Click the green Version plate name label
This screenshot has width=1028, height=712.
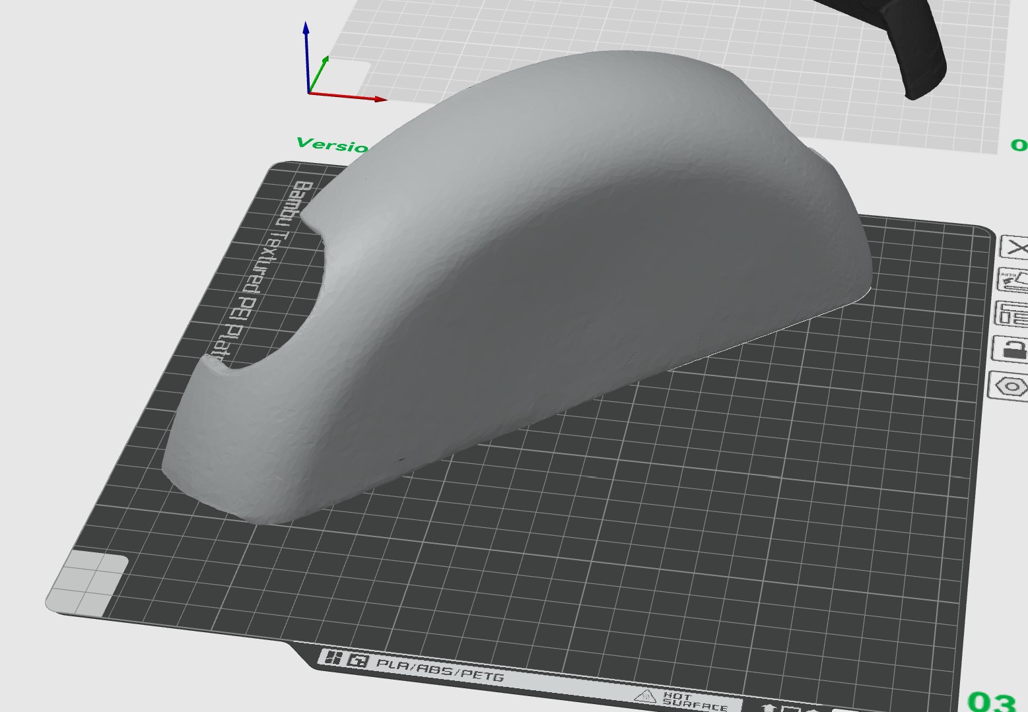tap(332, 145)
